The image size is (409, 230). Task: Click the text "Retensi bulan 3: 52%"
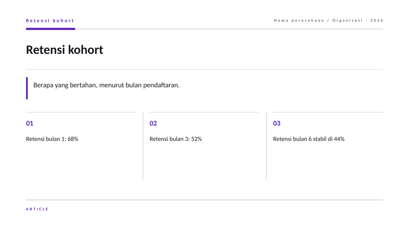click(176, 139)
